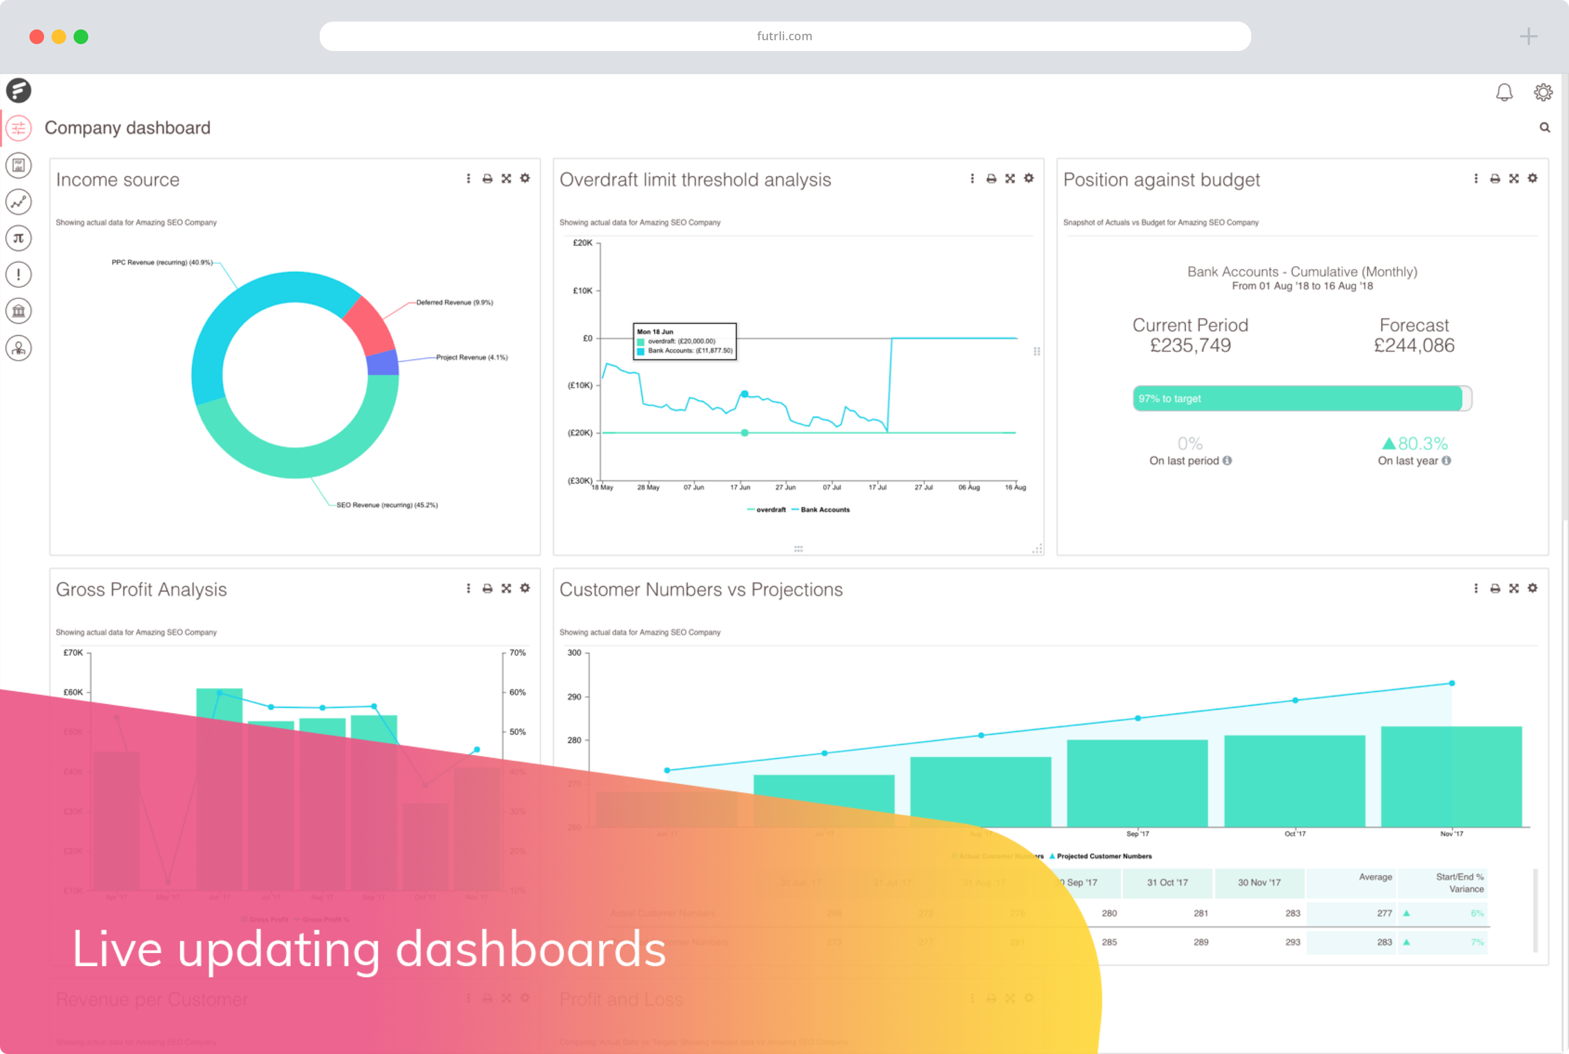Open the settings gear at top right
Image resolution: width=1569 pixels, height=1054 pixels.
coord(1544,92)
